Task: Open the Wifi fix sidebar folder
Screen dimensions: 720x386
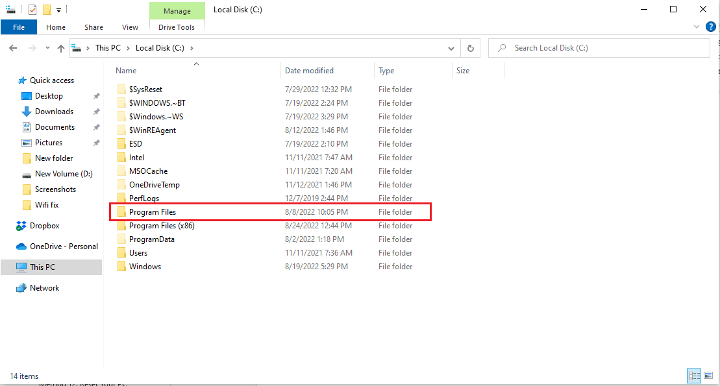Action: 47,205
